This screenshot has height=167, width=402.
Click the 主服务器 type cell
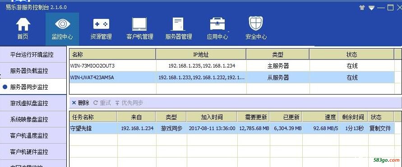[x=278, y=66]
